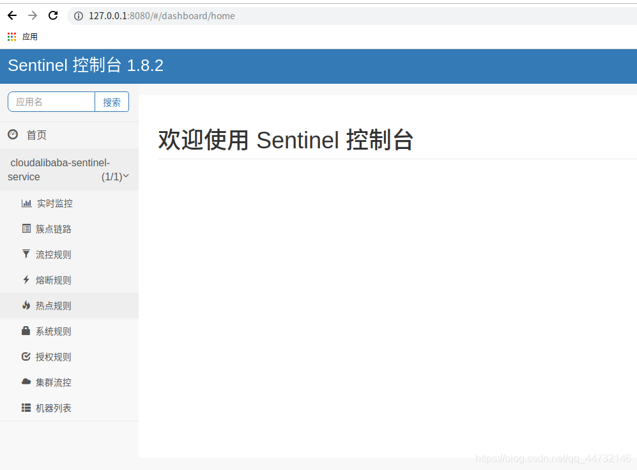Open the 实时监控 real-time monitoring panel
637x470 pixels.
[53, 203]
